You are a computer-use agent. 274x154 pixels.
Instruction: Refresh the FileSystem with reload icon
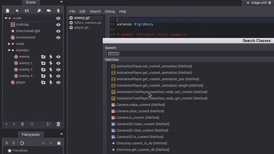pos(22,143)
